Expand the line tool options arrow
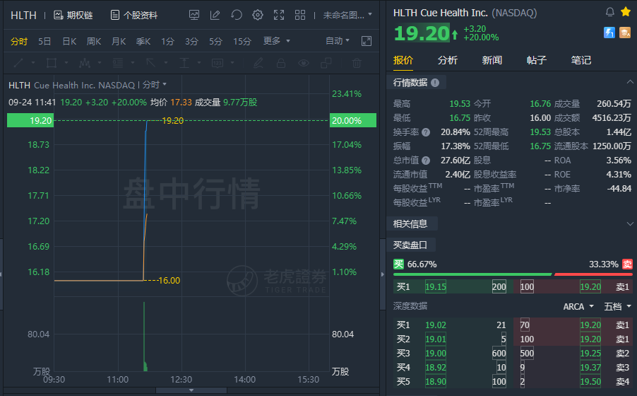Screen dimensions: 637x396 point(33,63)
